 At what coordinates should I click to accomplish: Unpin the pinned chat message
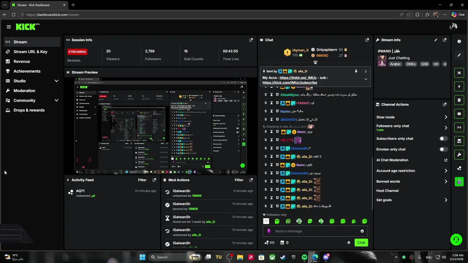(356, 71)
